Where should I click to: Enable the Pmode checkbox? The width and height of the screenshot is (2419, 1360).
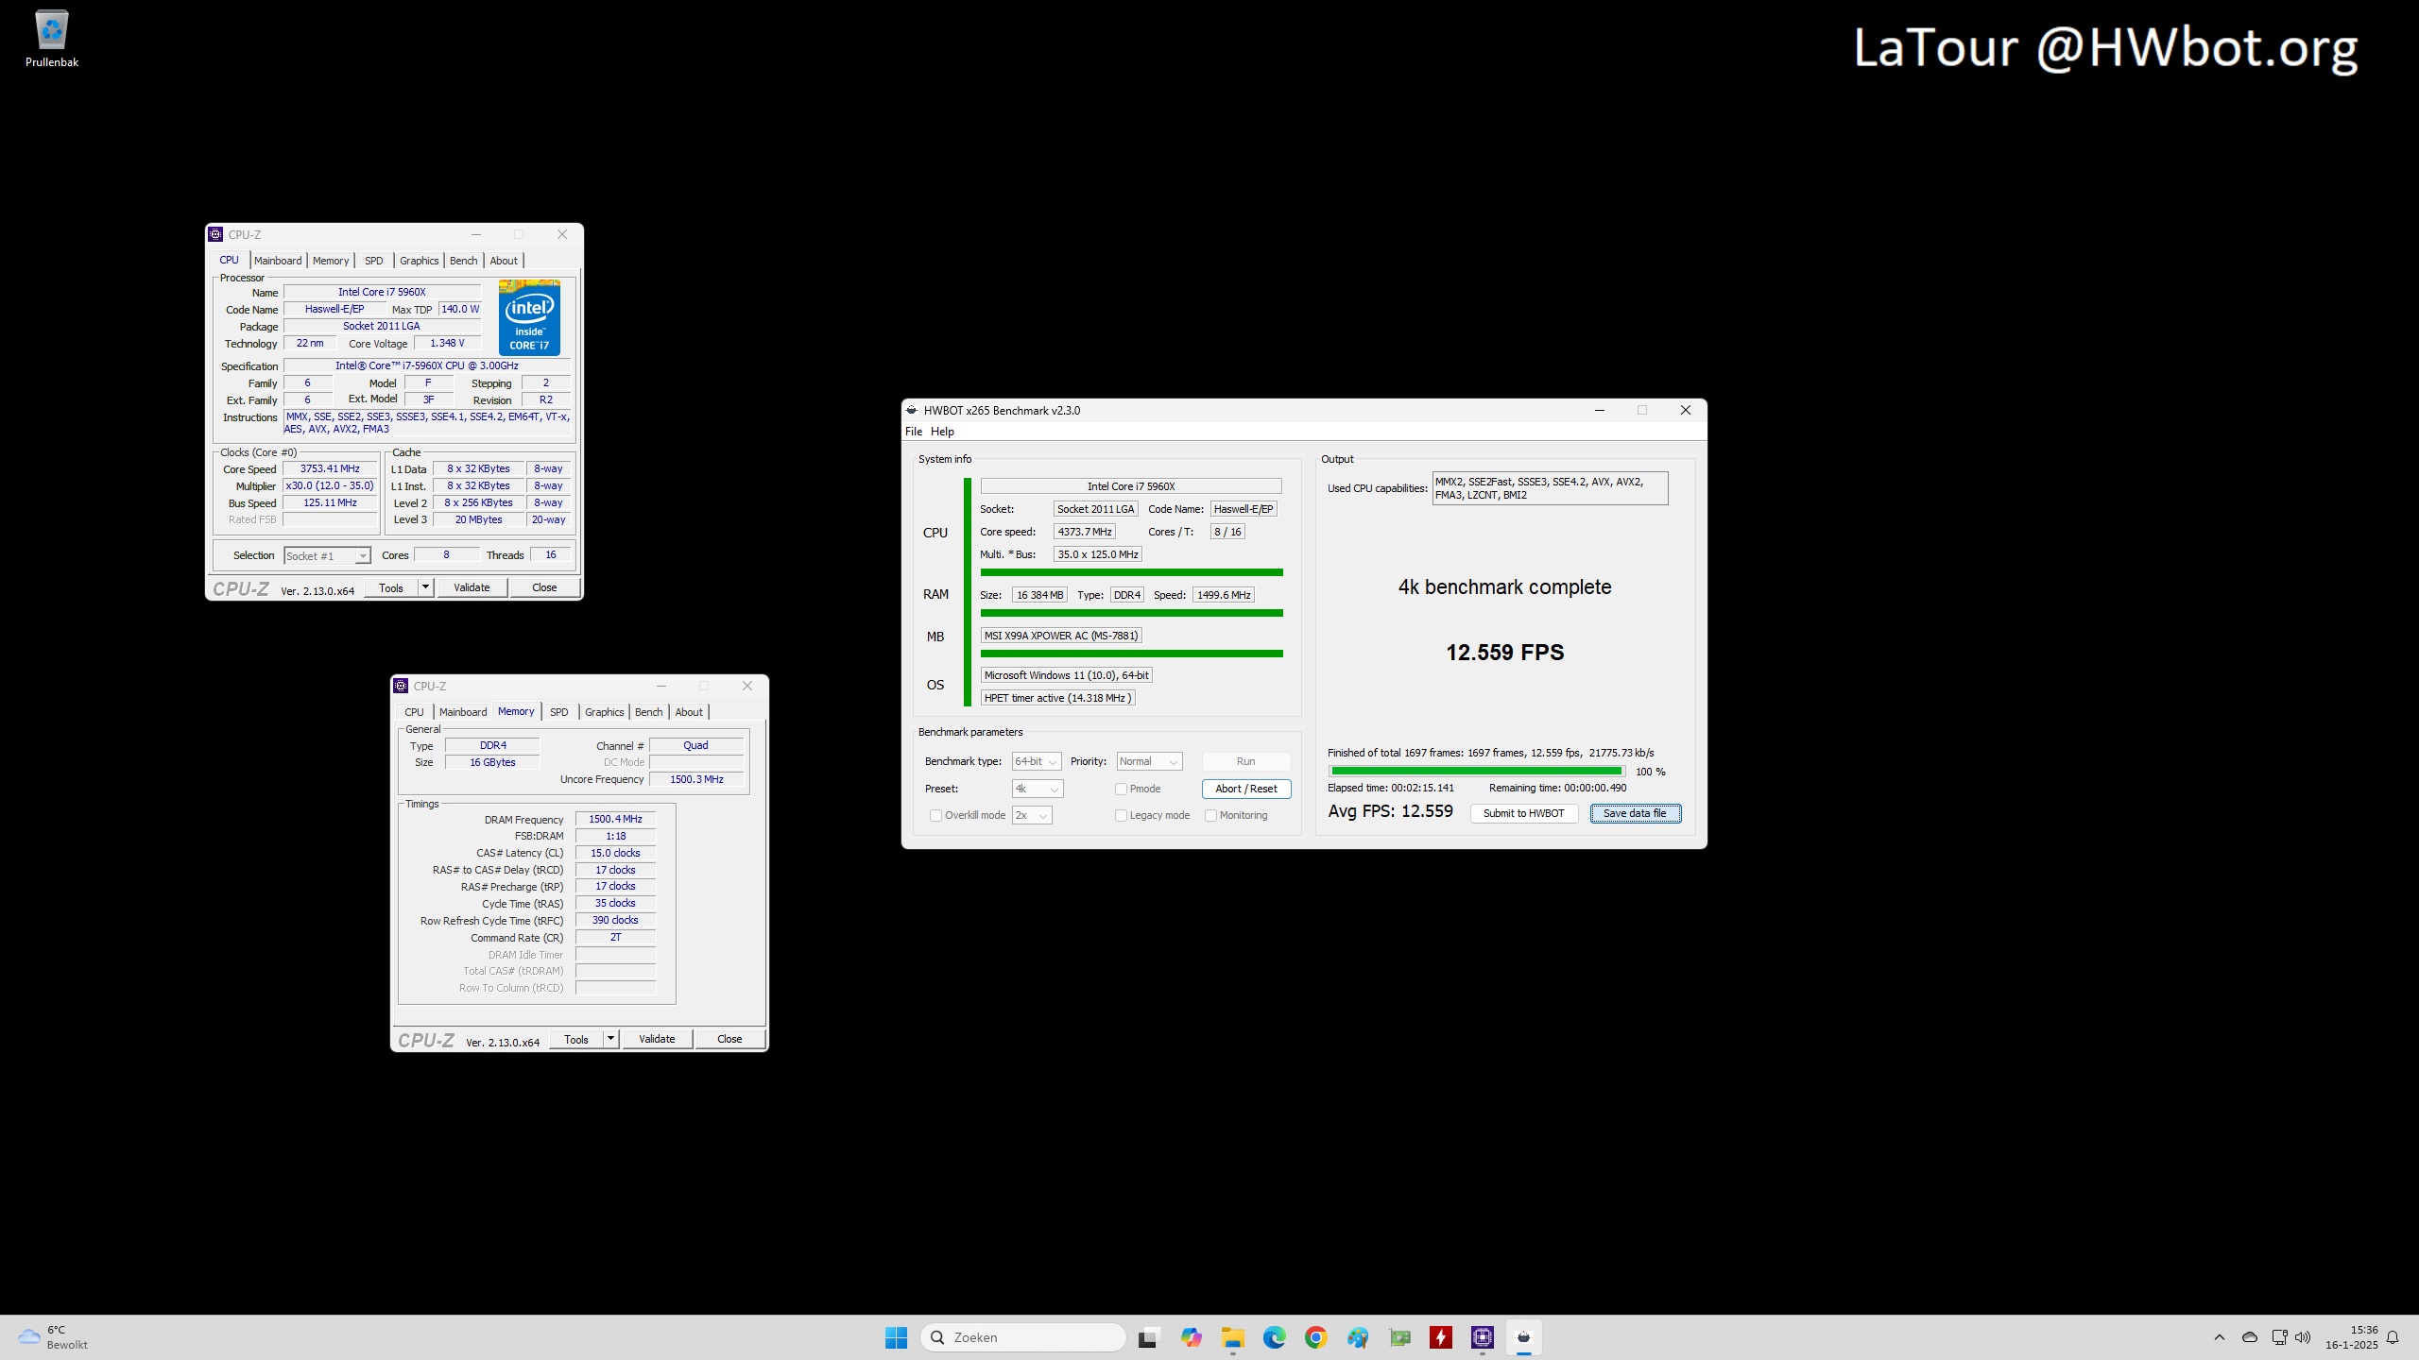1122,789
